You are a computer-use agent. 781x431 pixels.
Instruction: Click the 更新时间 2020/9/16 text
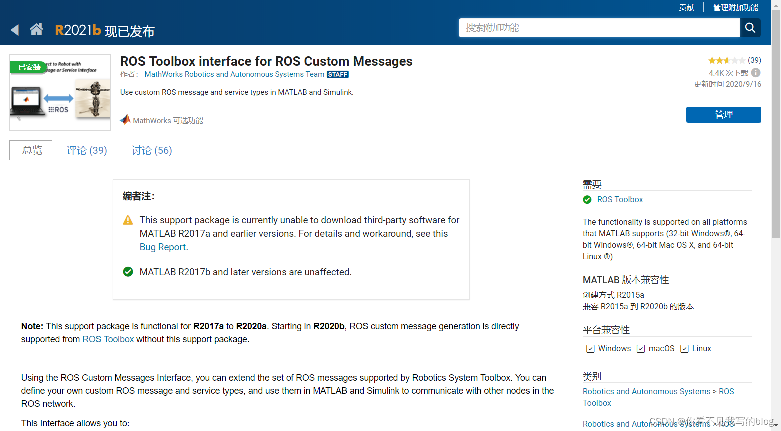coord(727,84)
